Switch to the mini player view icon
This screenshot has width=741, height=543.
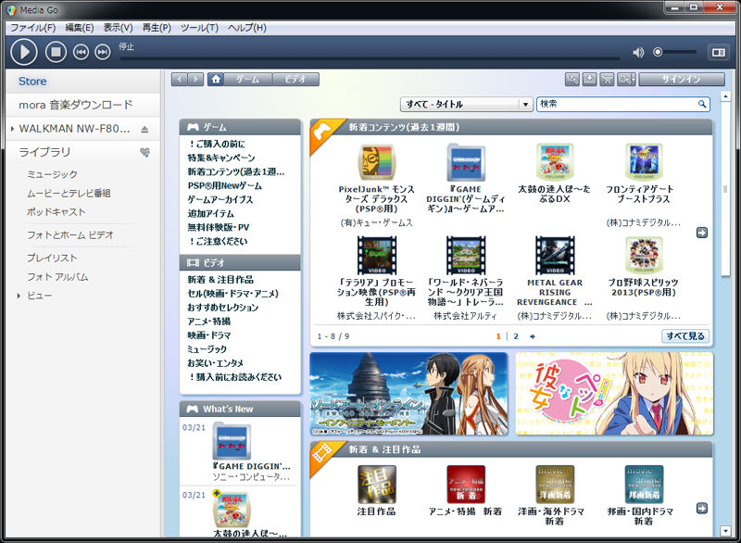(x=719, y=53)
